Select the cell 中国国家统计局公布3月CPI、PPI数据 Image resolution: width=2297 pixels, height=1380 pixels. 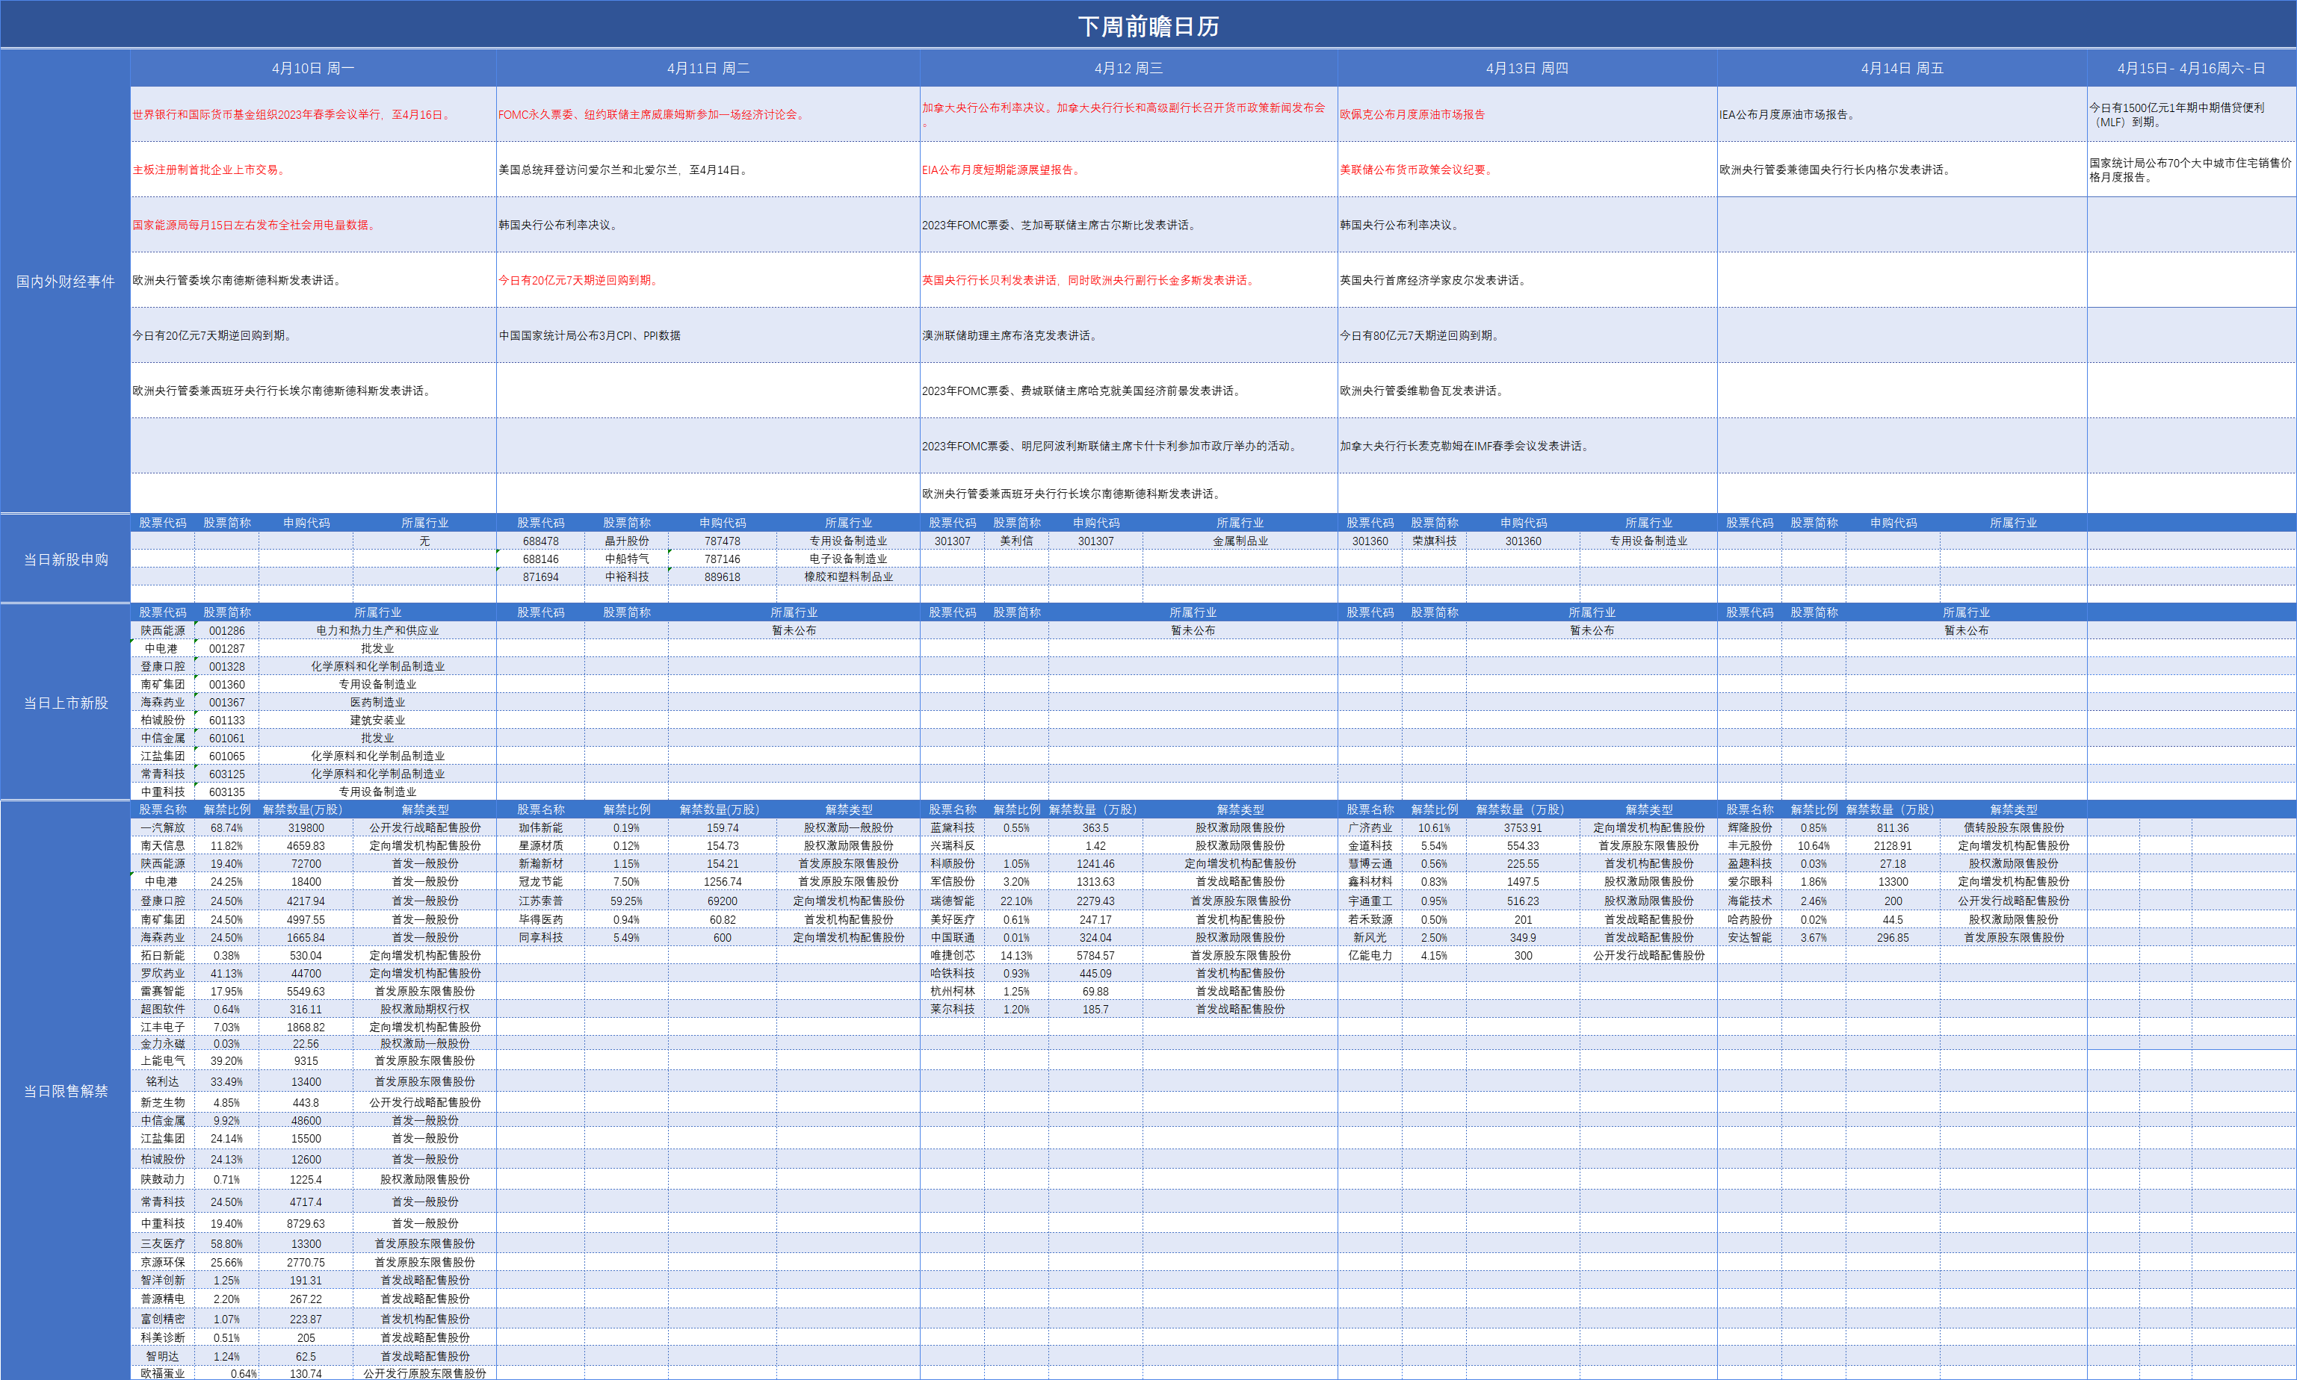[708, 335]
